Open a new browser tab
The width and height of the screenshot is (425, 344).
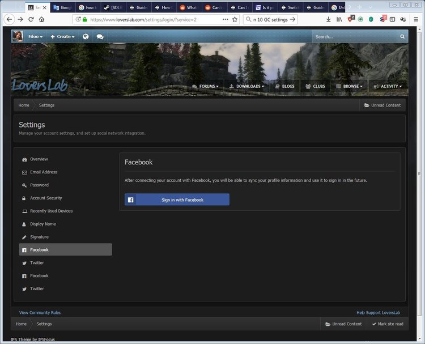pyautogui.click(x=360, y=7)
